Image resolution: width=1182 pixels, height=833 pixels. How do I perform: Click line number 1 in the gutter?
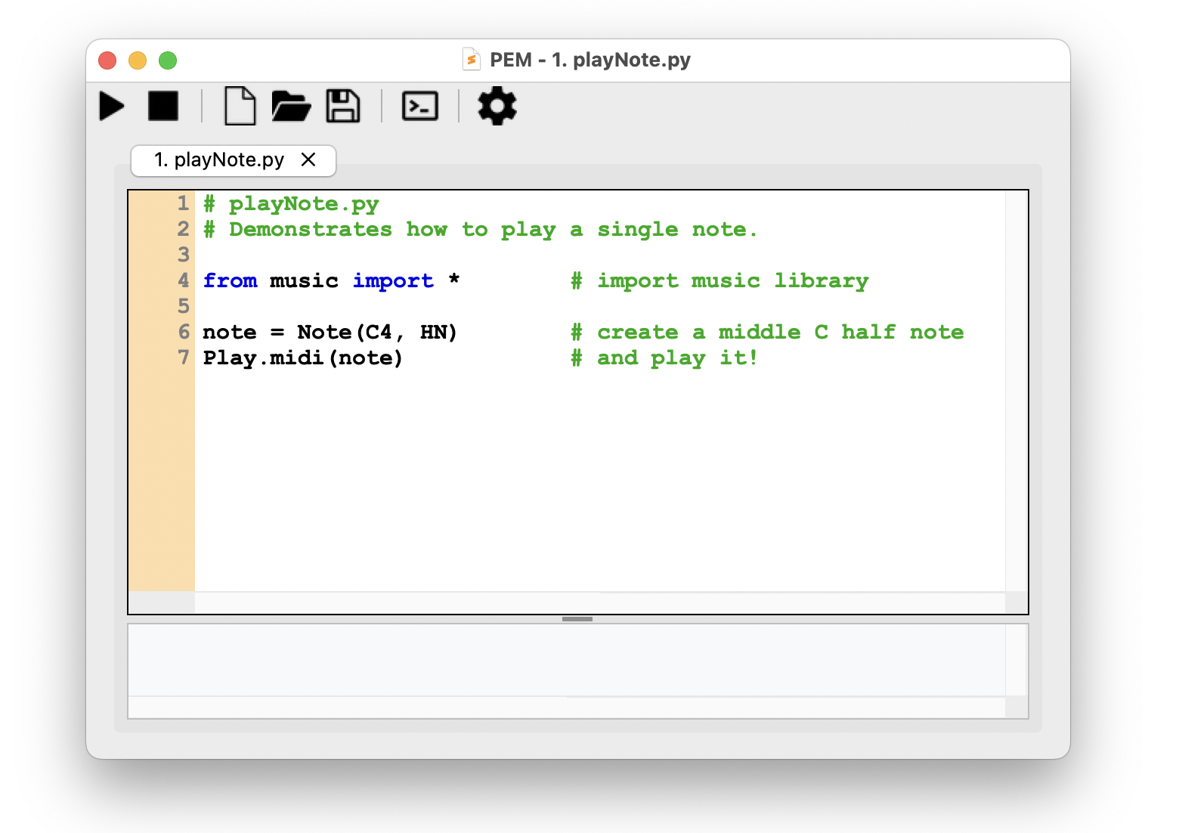(x=183, y=203)
